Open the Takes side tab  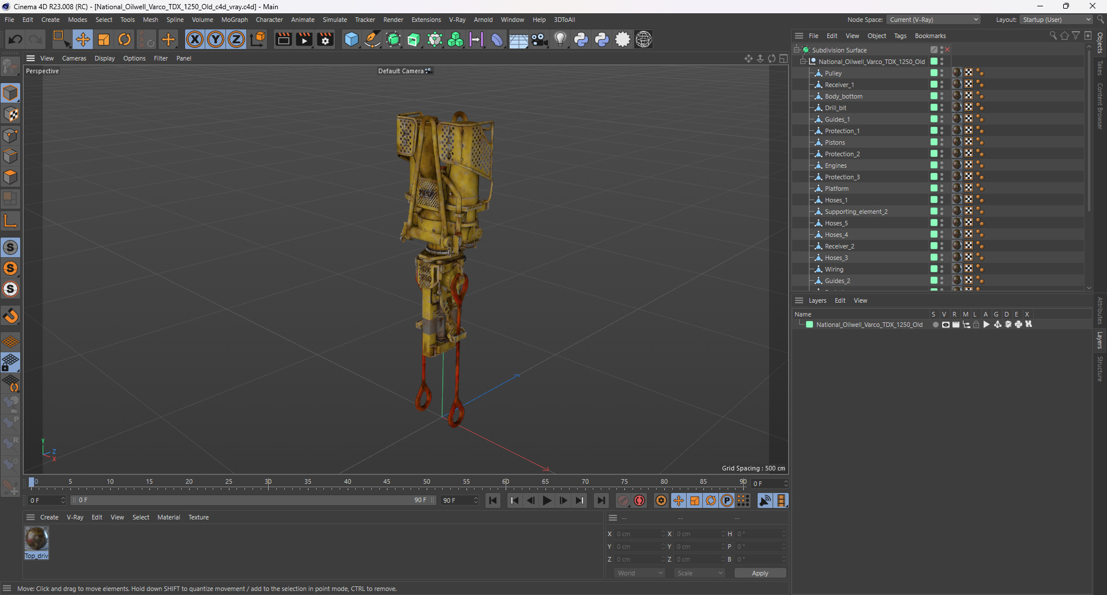pyautogui.click(x=1100, y=67)
